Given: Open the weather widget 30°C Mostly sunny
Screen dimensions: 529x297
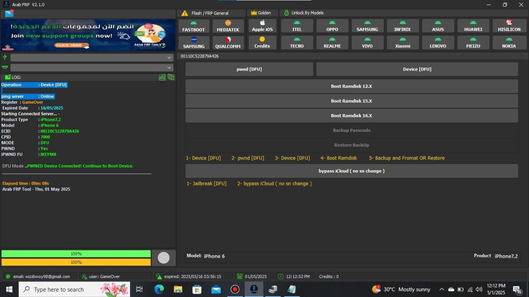Looking at the screenshot, I should point(402,289).
